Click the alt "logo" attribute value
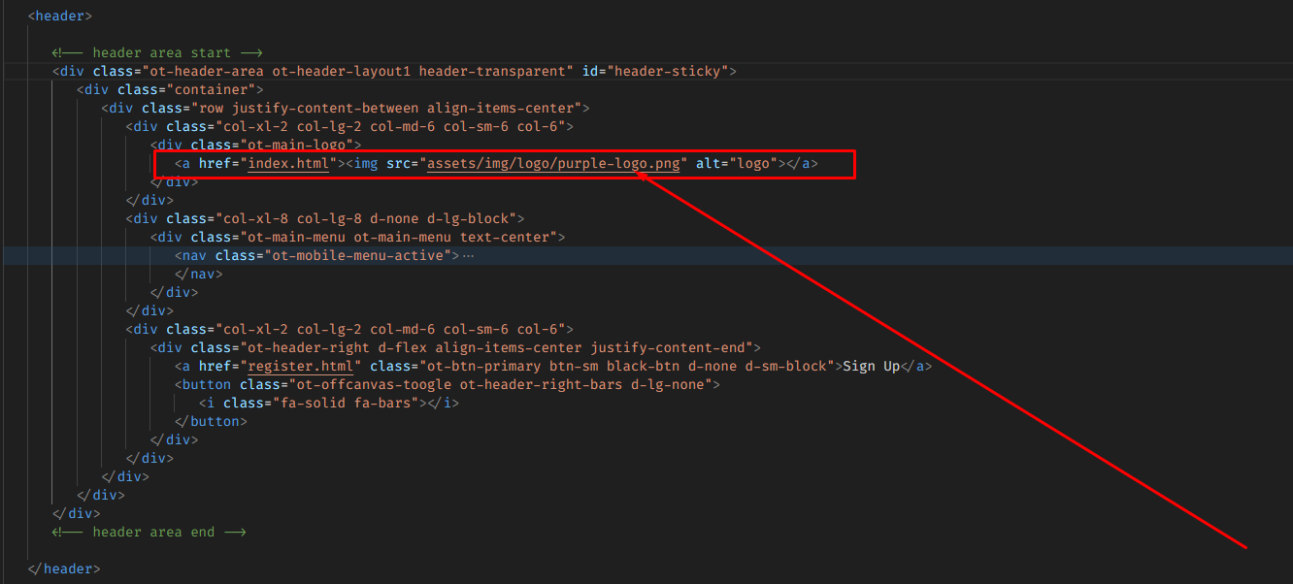 (x=758, y=163)
